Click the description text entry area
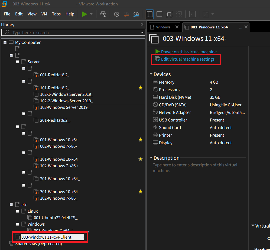270x250 pixels. (195, 167)
